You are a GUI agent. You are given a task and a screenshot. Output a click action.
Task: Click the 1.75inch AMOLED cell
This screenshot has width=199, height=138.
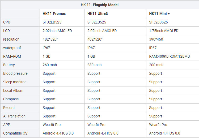[164, 31]
